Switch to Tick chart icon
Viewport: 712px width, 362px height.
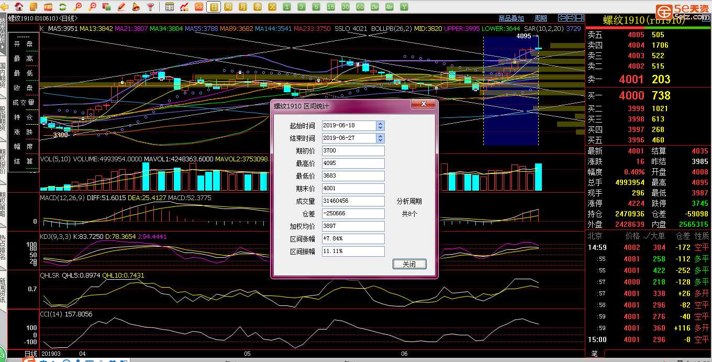tap(199, 7)
